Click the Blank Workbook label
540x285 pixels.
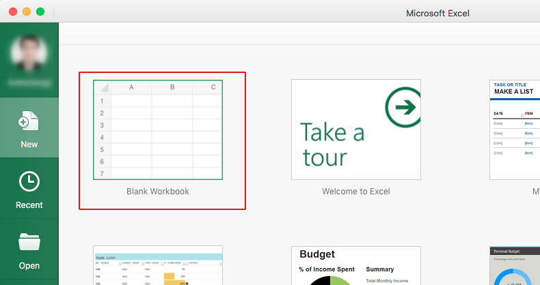click(158, 192)
